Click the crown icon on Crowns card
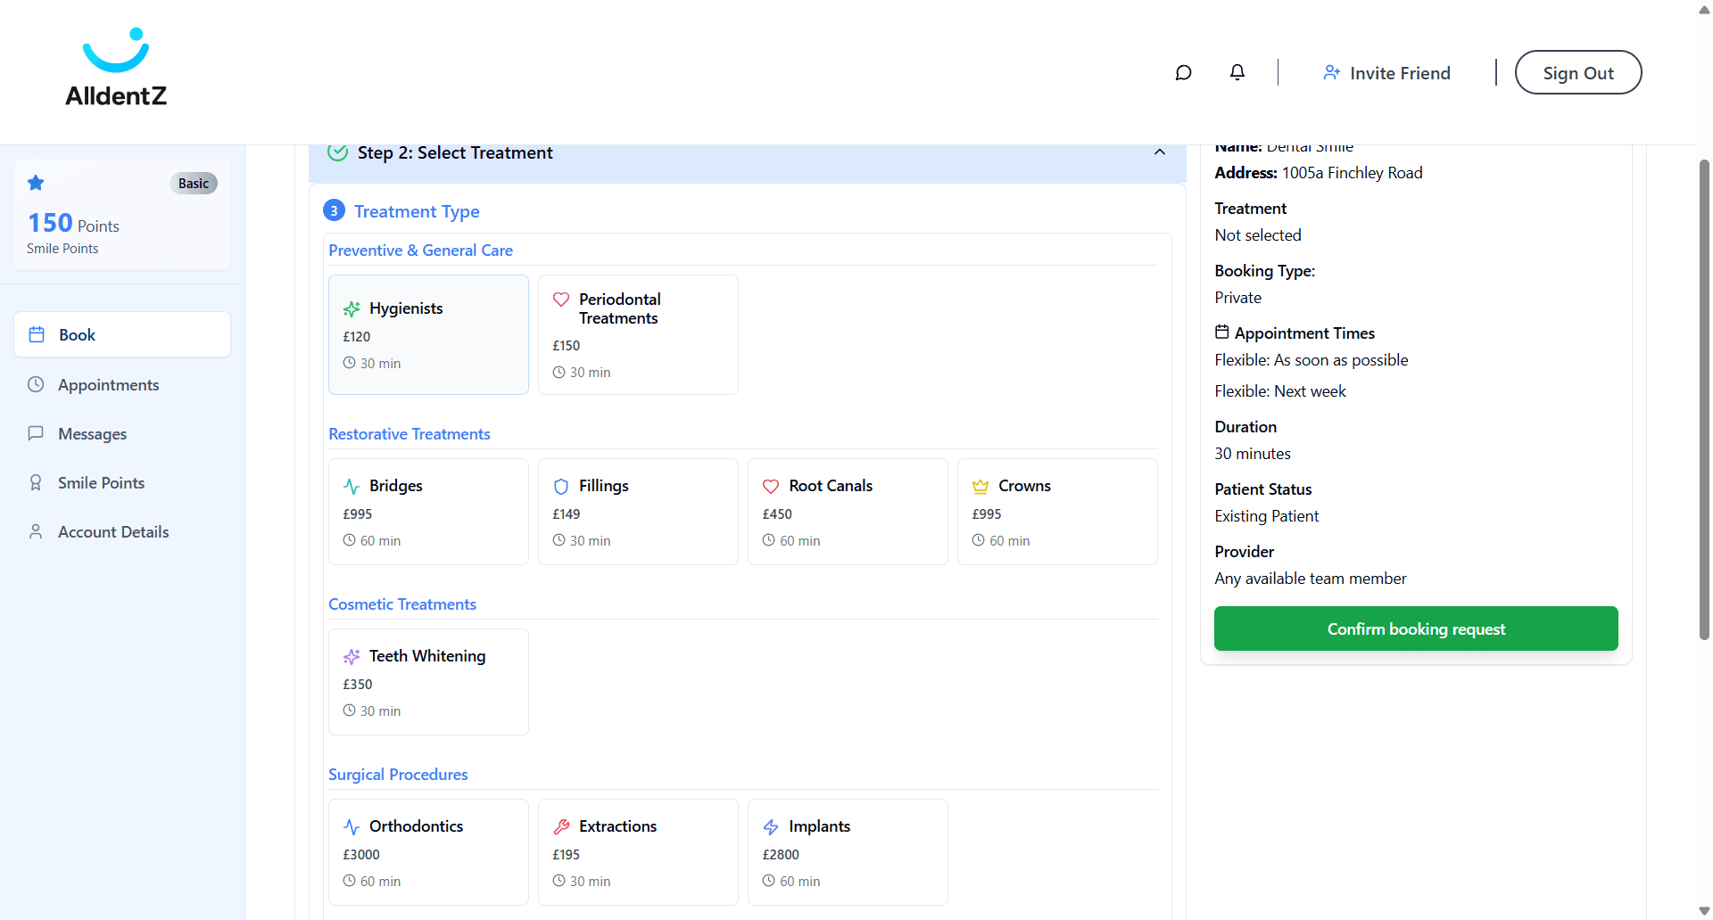 981,486
